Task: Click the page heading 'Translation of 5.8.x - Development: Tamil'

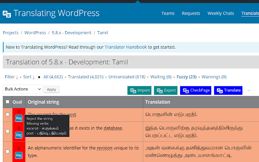Action: point(67,62)
